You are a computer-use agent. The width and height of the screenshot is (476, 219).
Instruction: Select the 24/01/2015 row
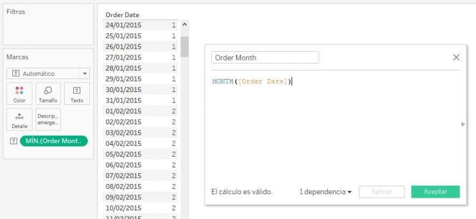[x=140, y=25]
